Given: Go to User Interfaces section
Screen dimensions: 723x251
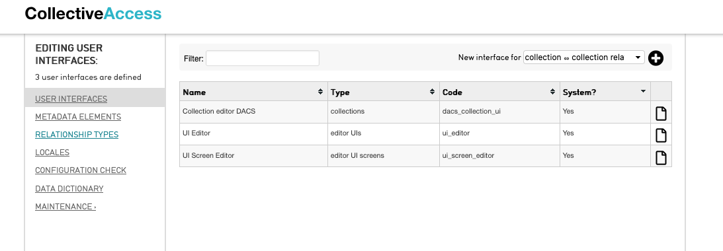Looking at the screenshot, I should coord(71,98).
